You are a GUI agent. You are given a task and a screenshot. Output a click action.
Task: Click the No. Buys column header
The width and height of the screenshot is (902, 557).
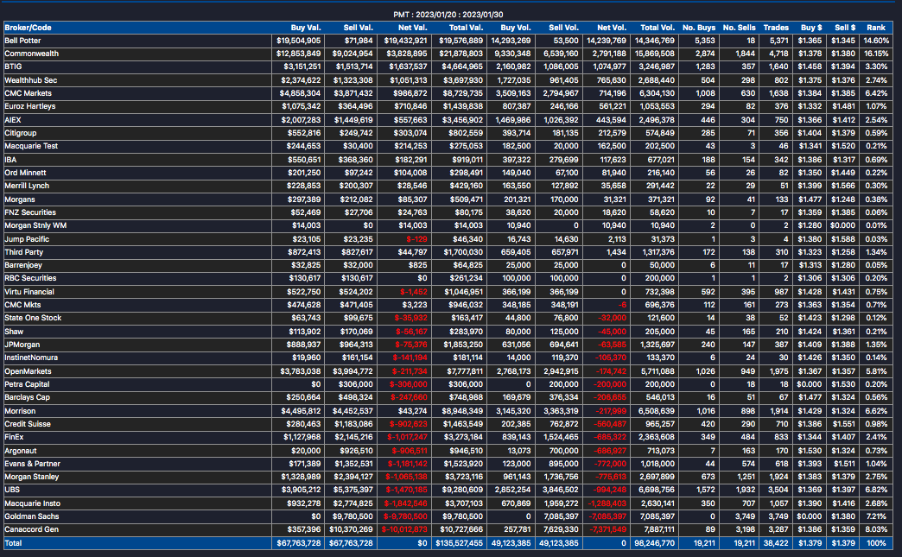699,28
